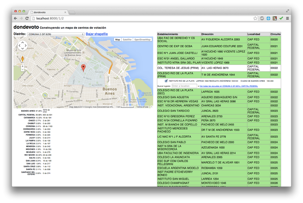Viewport: 303px width, 203px height.
Task: Click the address bar URL
Action: point(50,18)
